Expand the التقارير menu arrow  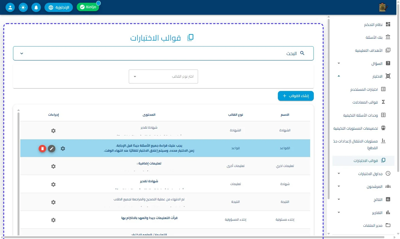(339, 213)
